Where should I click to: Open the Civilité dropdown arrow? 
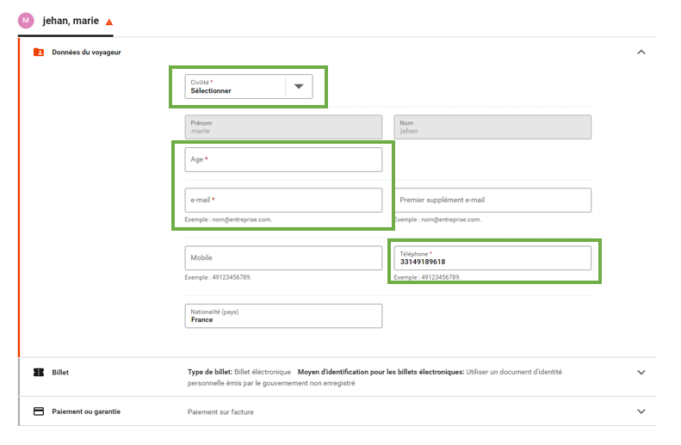tap(299, 86)
